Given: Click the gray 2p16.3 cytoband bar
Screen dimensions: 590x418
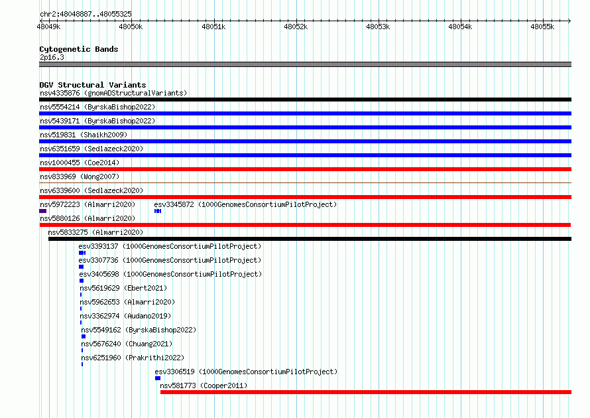Looking at the screenshot, I should [x=305, y=64].
